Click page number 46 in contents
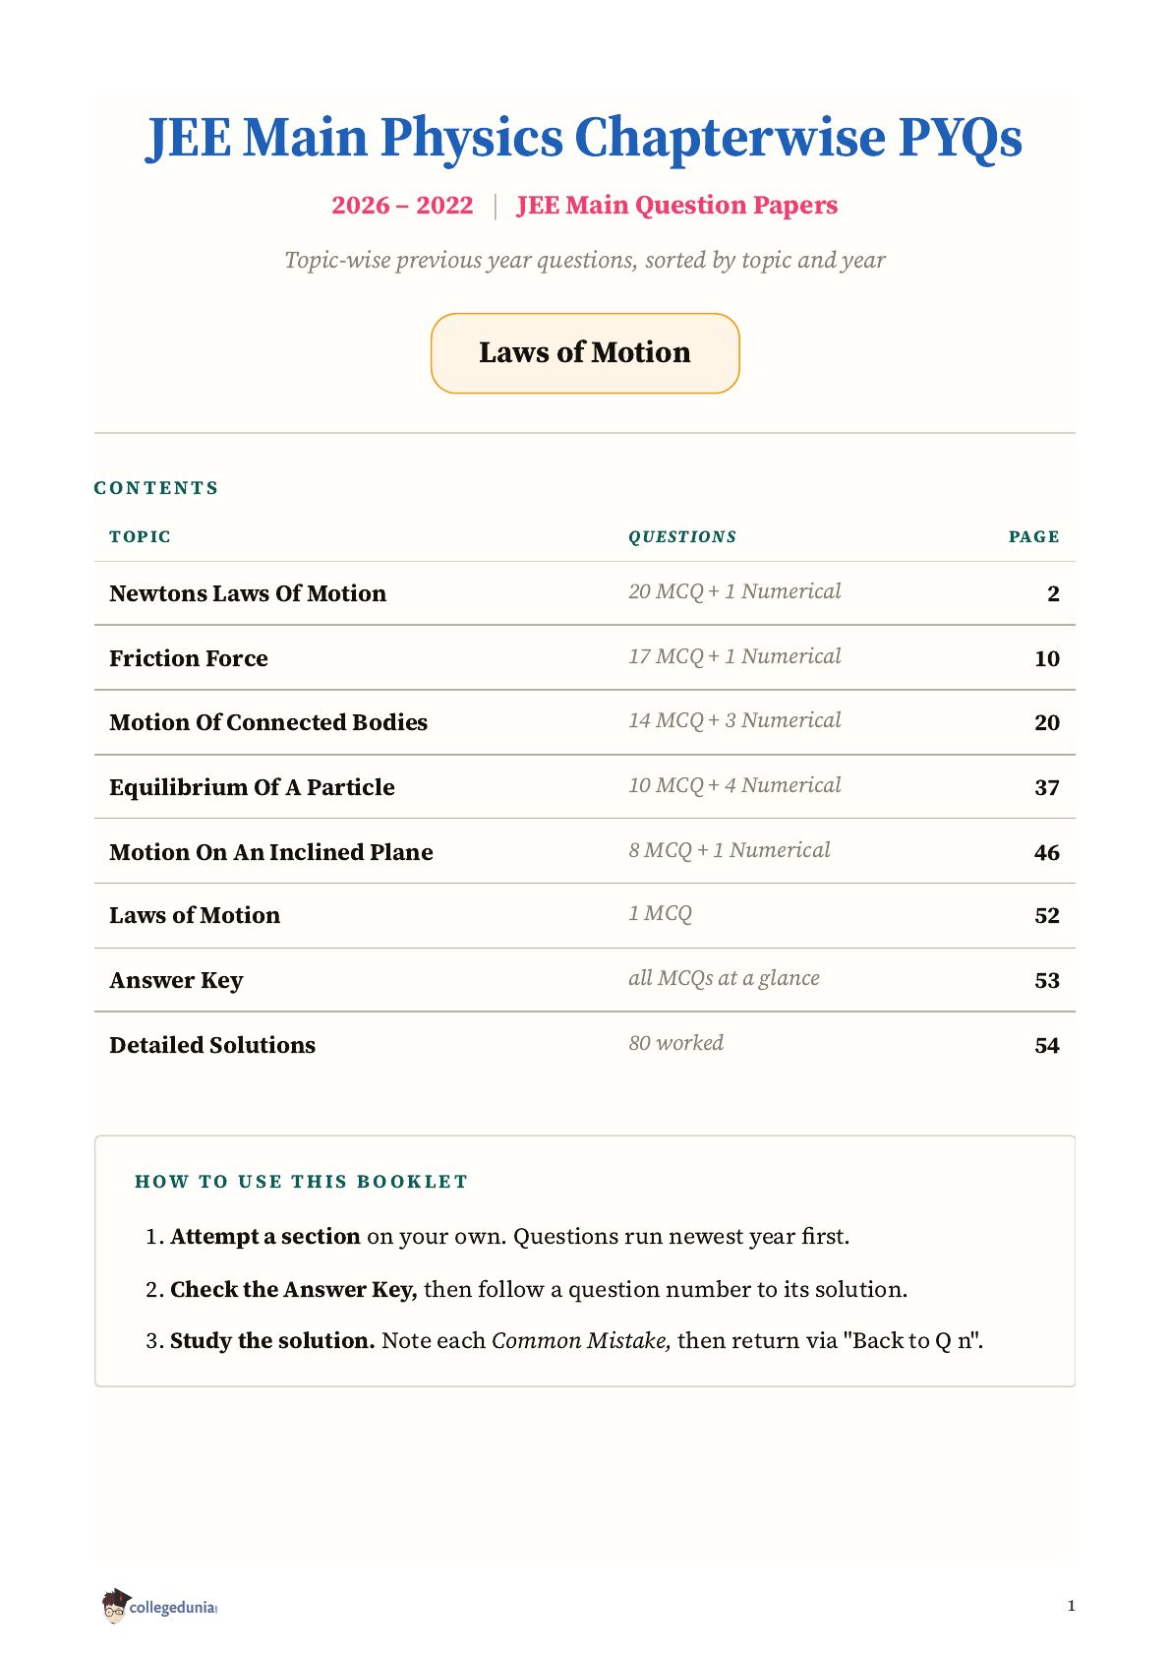Viewport: 1170px width, 1657px height. click(x=1047, y=852)
